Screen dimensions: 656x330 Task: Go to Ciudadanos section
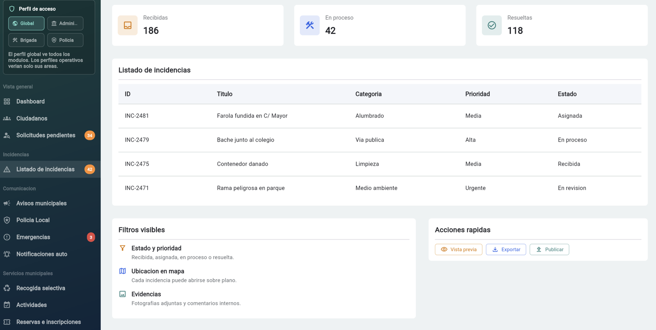point(50,118)
